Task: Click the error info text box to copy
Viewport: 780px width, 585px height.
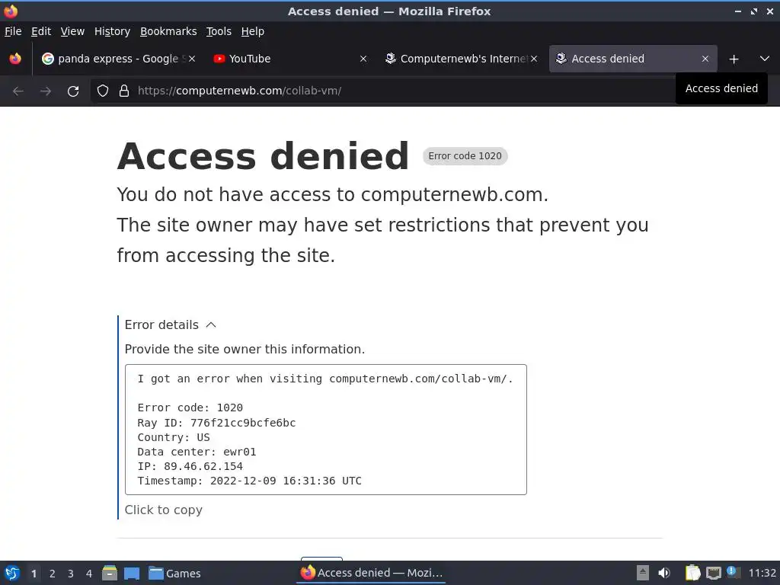Action: (326, 430)
